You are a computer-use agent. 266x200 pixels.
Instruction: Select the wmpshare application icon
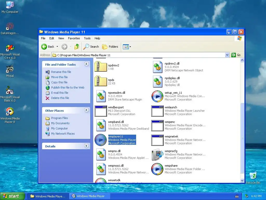pyautogui.click(x=157, y=169)
